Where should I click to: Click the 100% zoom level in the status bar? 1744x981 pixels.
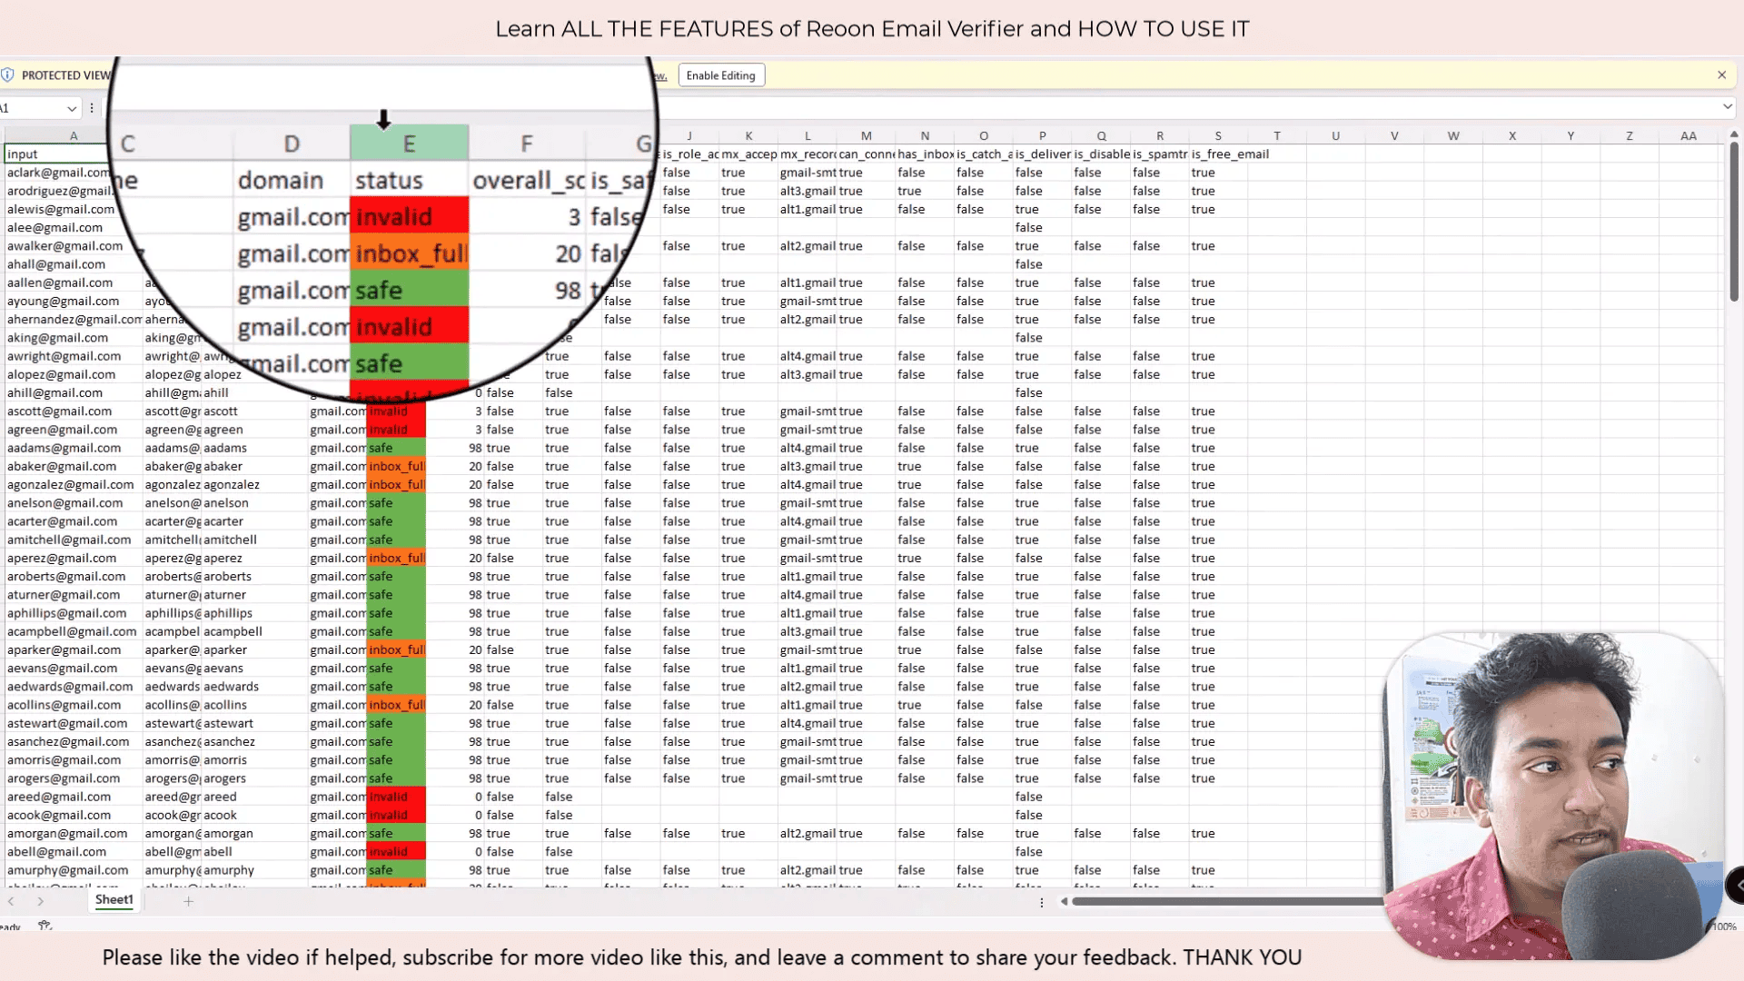point(1724,926)
